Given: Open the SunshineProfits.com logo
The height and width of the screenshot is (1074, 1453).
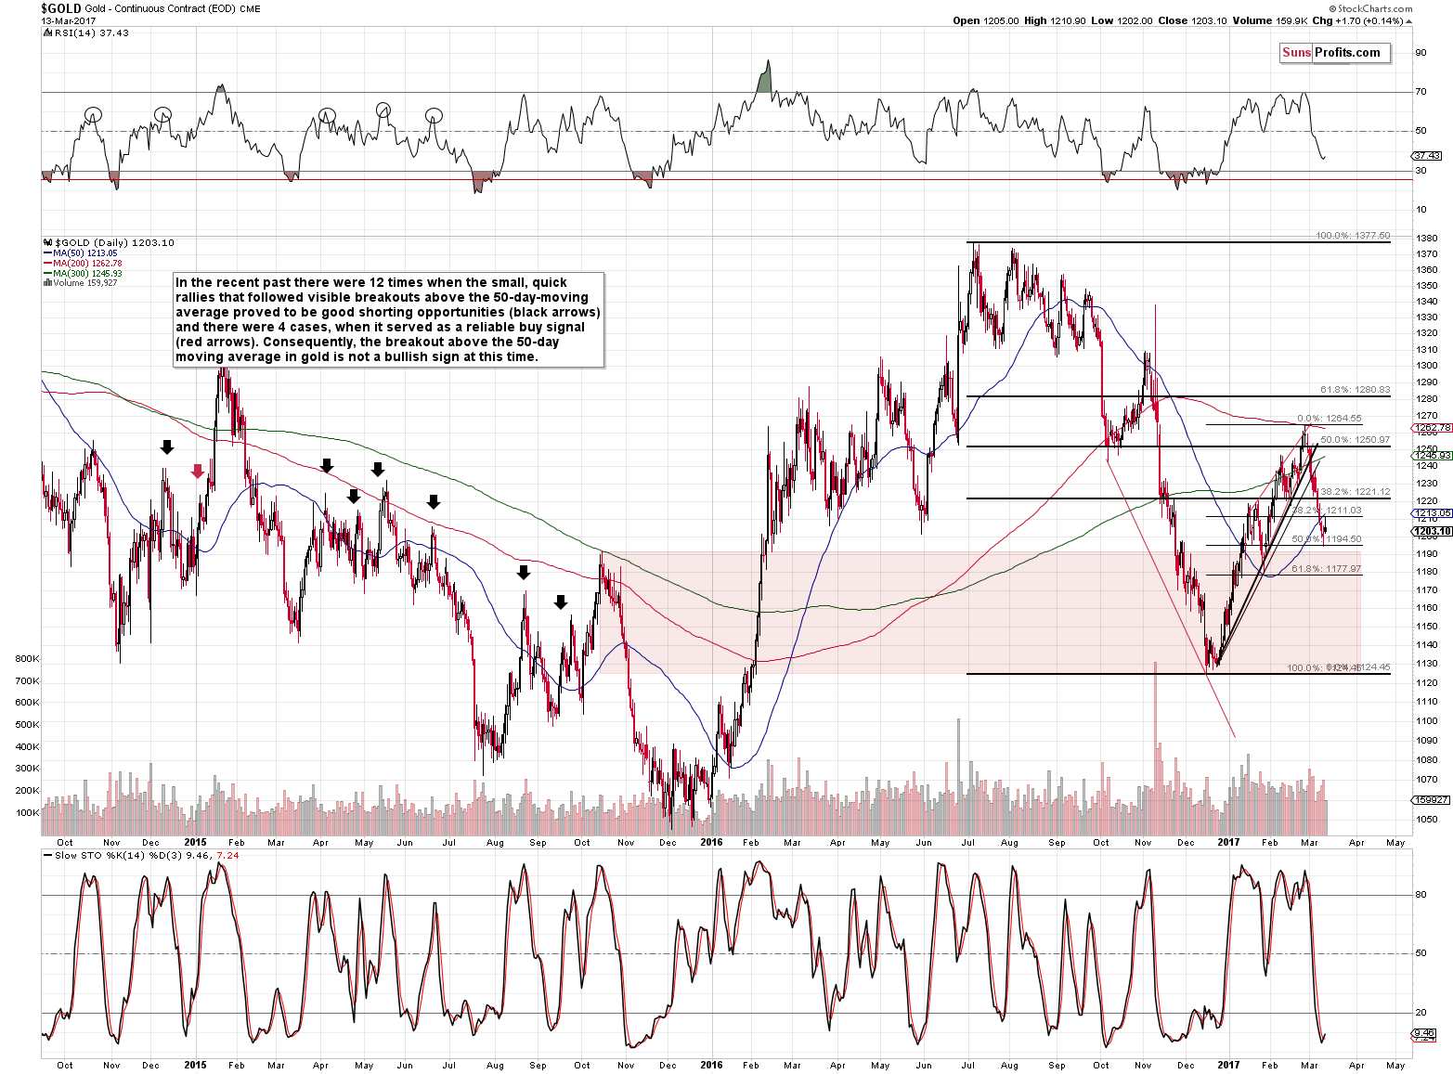Looking at the screenshot, I should (1335, 53).
